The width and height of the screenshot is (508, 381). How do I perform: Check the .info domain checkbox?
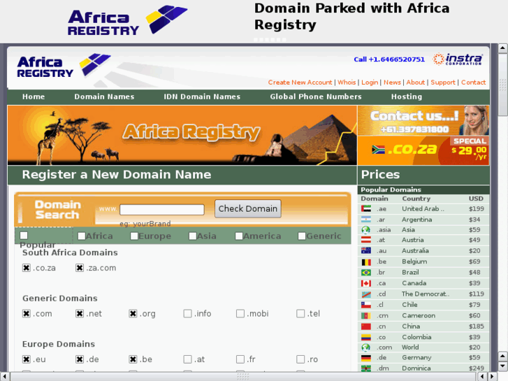(187, 314)
